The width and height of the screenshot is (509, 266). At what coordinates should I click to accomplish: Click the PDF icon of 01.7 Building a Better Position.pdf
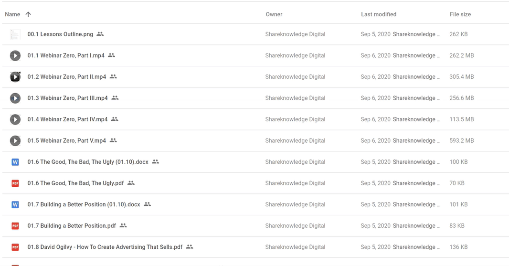tap(15, 226)
